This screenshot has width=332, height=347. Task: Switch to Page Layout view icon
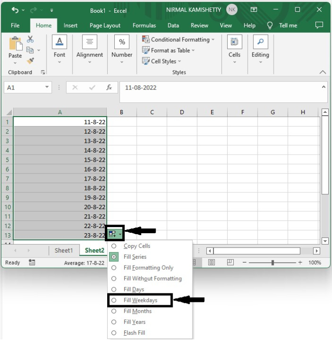click(x=212, y=263)
